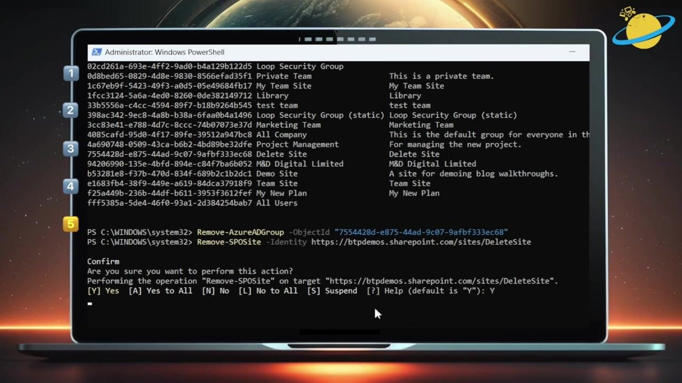The width and height of the screenshot is (682, 383).
Task: Click 'This is the default group for everyone' description
Action: 489,135
